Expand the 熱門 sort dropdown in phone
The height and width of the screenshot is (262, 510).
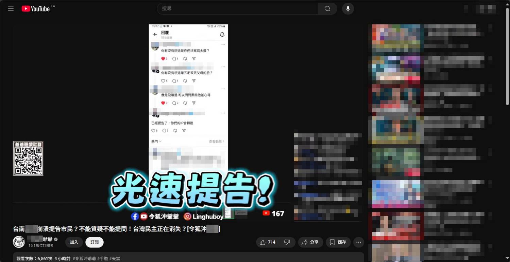pos(156,142)
